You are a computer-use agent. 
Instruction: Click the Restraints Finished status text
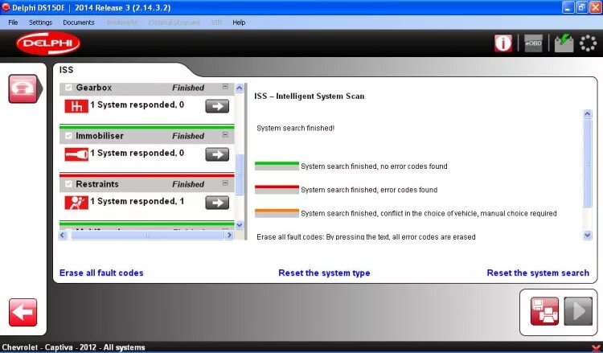[188, 184]
